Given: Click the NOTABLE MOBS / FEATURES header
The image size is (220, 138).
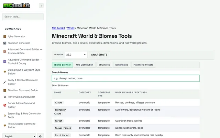Looking at the screenshot, I should pos(131,92).
